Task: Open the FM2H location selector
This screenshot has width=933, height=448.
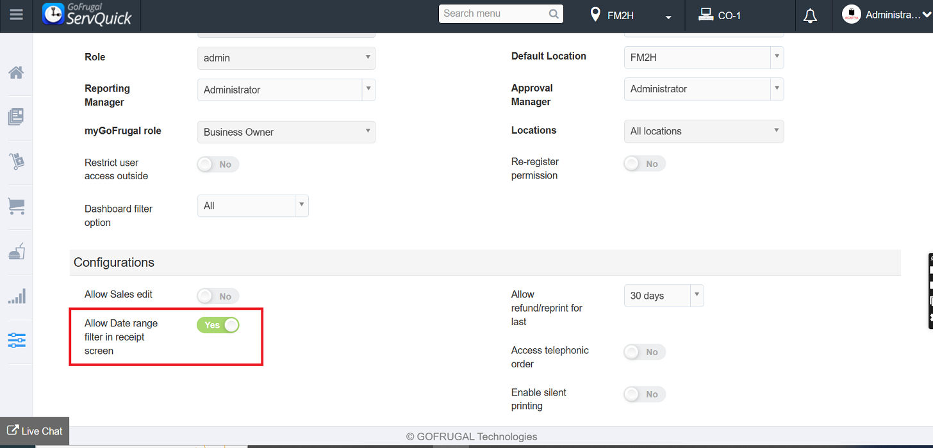Action: pos(631,16)
